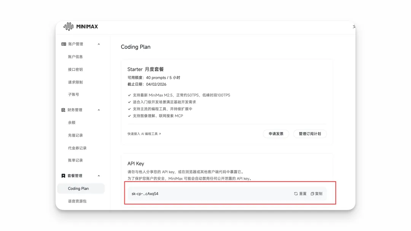The image size is (411, 231).
Task: Click the 财务管理 ledger icon
Action: pos(64,110)
